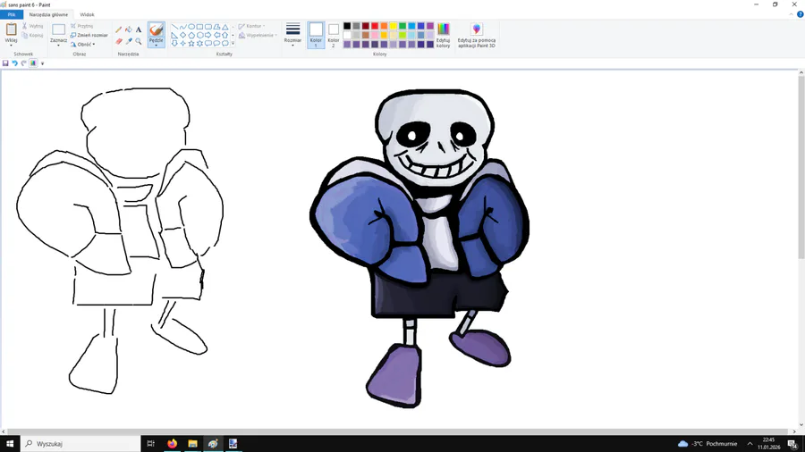Open File Explorer from the taskbar
Screen dimensions: 805x452
click(x=192, y=444)
